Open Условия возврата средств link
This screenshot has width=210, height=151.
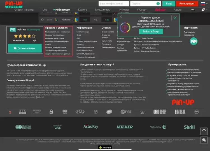point(56,51)
